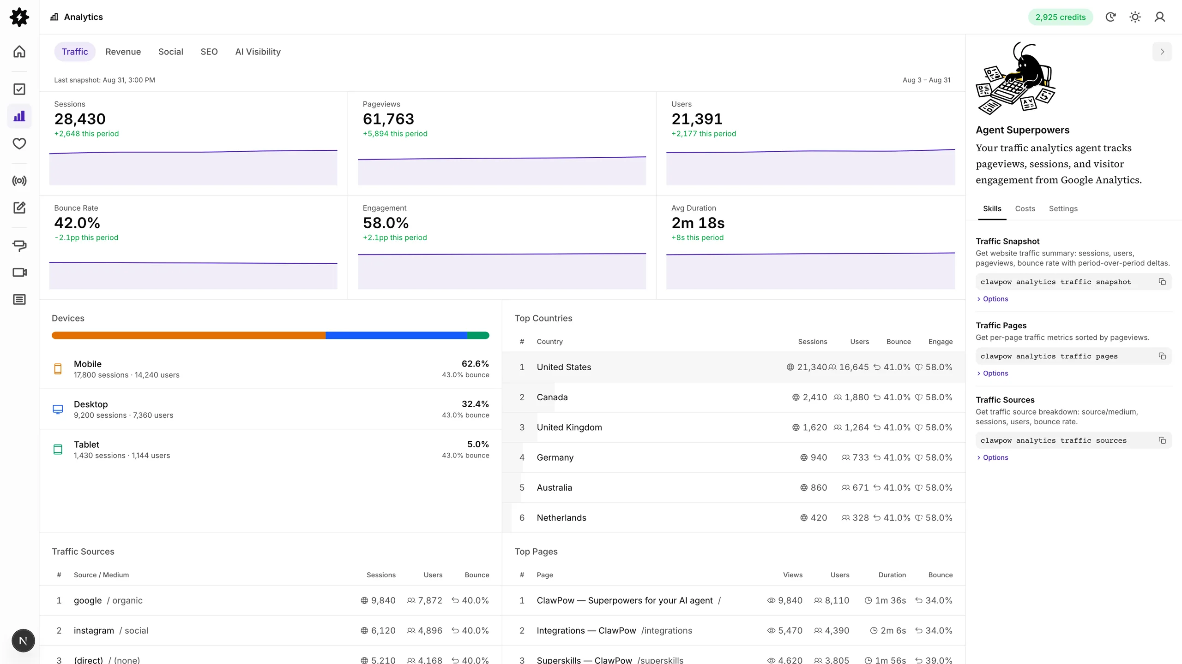Open the tasks checkbox icon in sidebar
This screenshot has height=664, width=1182.
(19, 89)
